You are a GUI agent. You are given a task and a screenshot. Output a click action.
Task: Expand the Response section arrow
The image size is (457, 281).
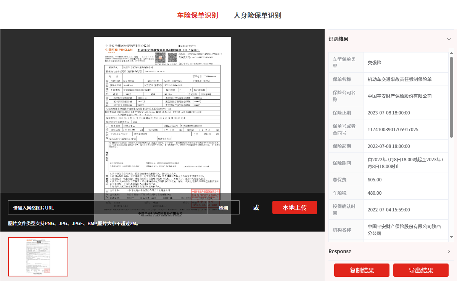[449, 251]
